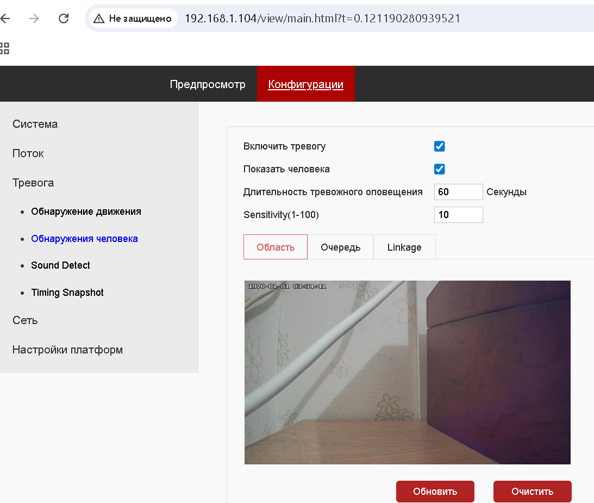Viewport: 594px width, 503px height.
Task: Reload the page with refresh icon
Action: [x=64, y=18]
